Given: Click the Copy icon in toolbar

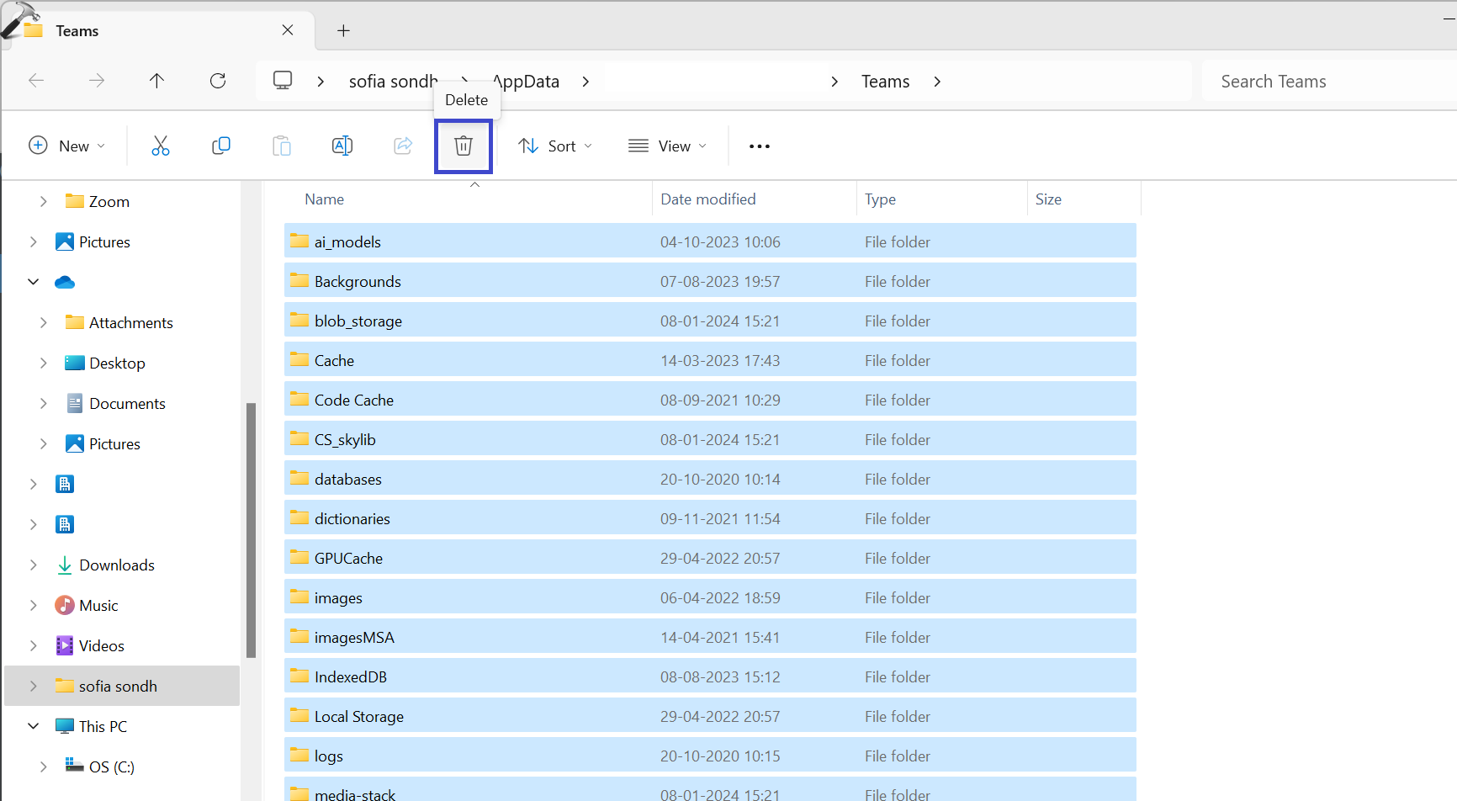Looking at the screenshot, I should [221, 146].
